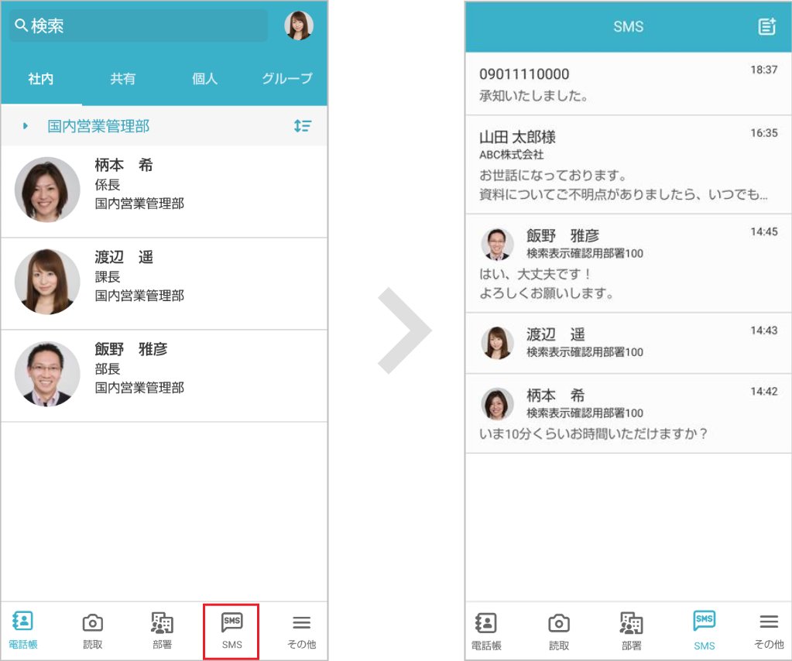
Task: Open SMS thread from 山田 太郎様
Action: (x=629, y=165)
